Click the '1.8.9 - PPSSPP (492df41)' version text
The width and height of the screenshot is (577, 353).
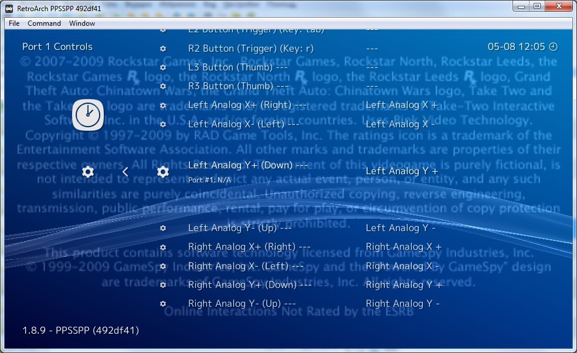pos(80,330)
